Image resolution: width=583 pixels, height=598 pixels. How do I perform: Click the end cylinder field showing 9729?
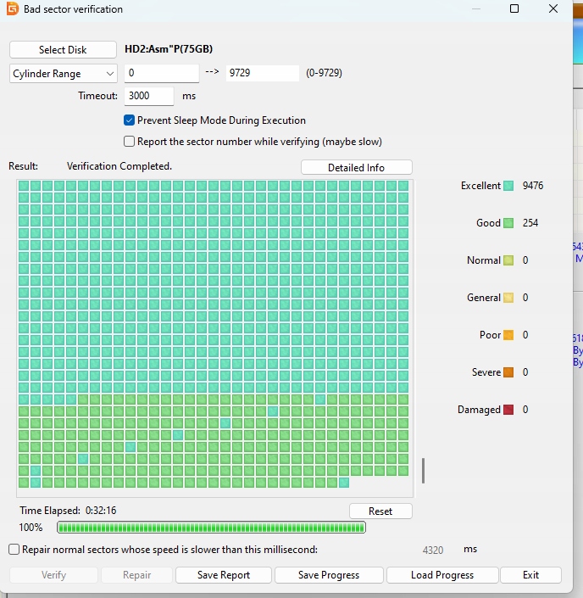[261, 74]
